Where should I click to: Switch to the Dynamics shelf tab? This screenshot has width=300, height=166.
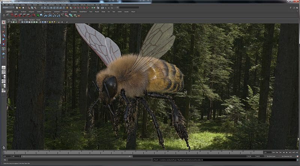coord(65,12)
